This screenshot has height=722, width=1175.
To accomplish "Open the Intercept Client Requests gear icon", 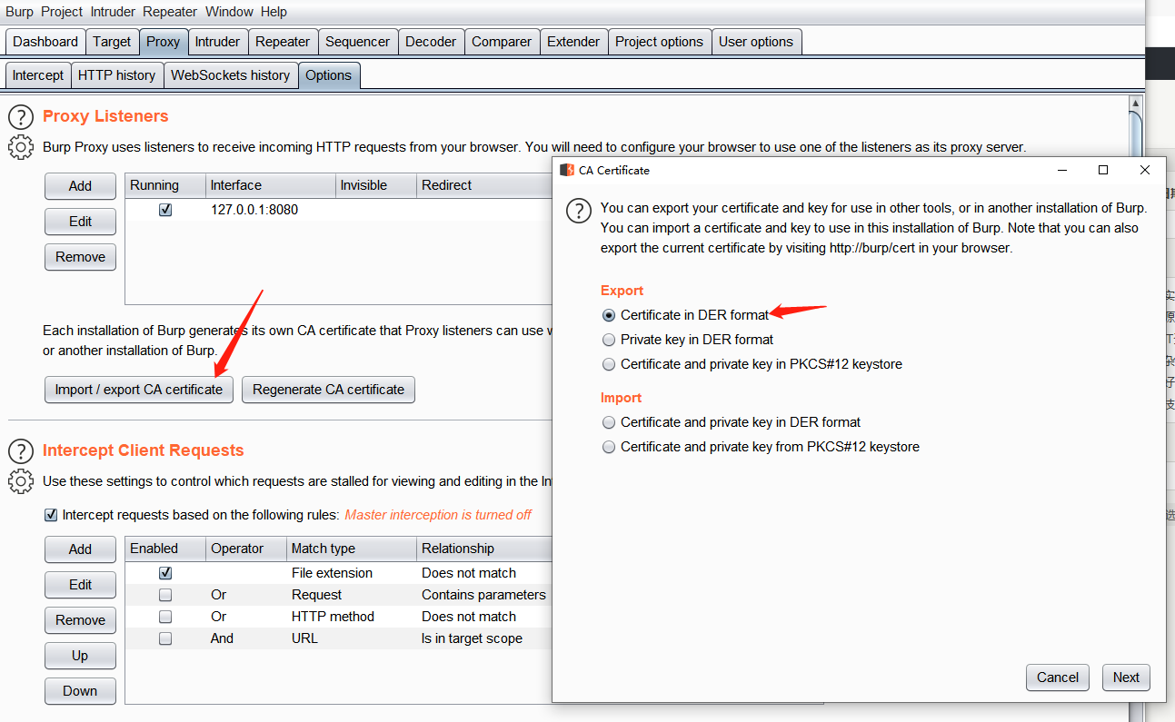I will [x=21, y=480].
